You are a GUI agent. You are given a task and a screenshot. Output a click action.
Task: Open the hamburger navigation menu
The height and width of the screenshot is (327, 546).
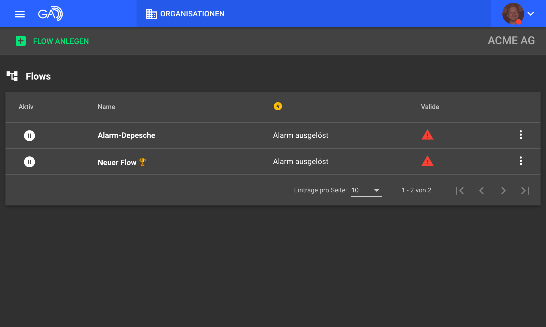click(x=20, y=14)
